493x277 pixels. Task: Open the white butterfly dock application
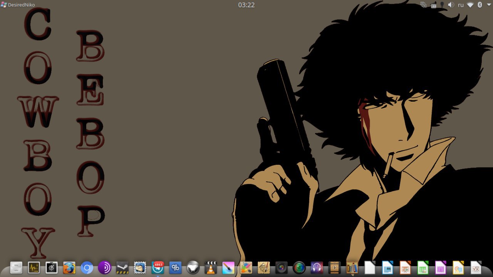click(193, 267)
